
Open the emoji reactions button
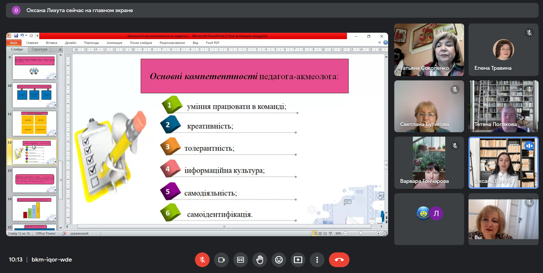[x=279, y=260]
